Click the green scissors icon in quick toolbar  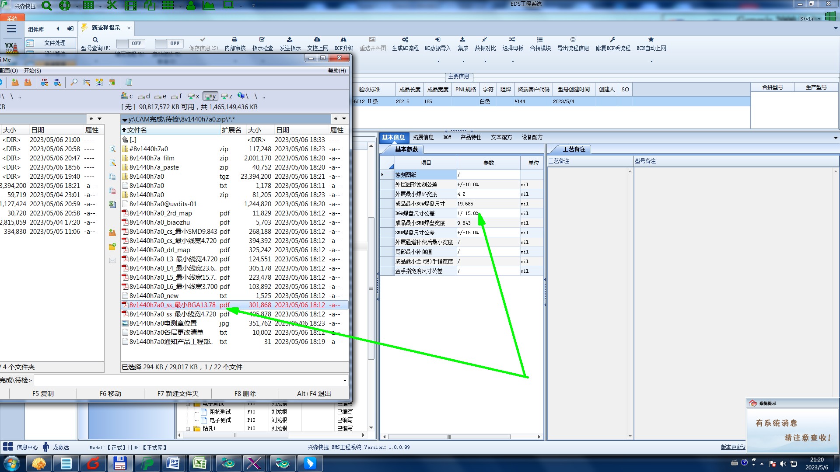point(112,5)
